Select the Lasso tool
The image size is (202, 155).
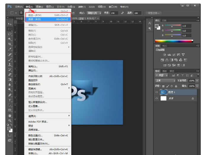pyautogui.click(x=10, y=34)
